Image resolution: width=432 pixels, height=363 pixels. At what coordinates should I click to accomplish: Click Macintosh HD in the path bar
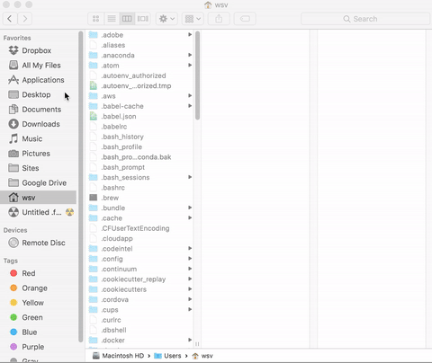click(x=118, y=356)
